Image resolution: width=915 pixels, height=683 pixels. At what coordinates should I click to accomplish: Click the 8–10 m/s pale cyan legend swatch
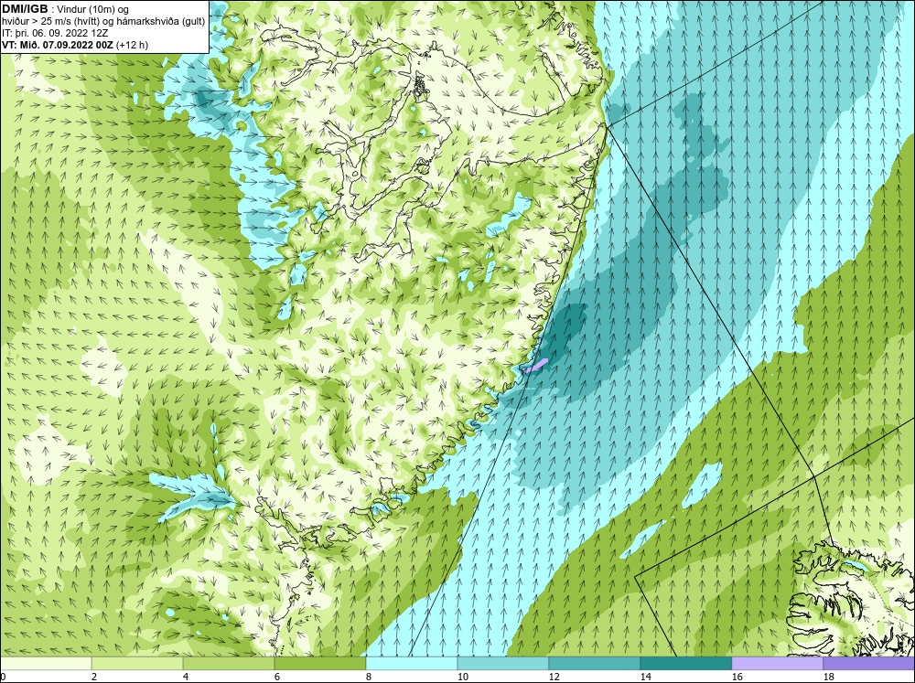pyautogui.click(x=412, y=664)
